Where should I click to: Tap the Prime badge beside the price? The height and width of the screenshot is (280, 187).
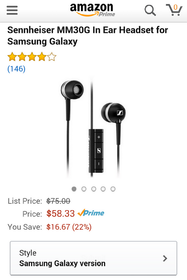91,213
